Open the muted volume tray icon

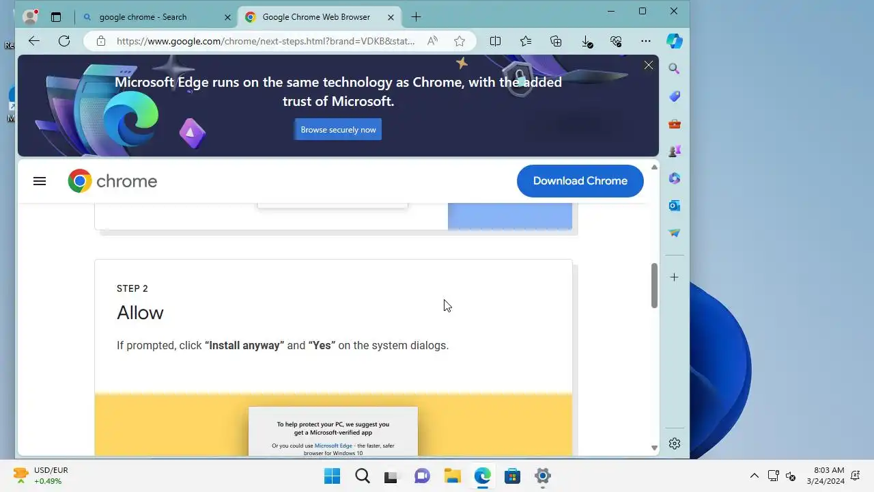click(791, 476)
